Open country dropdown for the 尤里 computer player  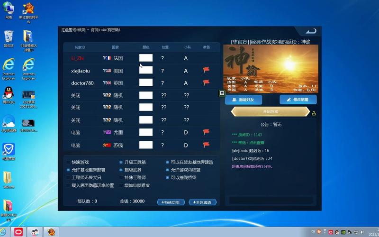(x=113, y=132)
